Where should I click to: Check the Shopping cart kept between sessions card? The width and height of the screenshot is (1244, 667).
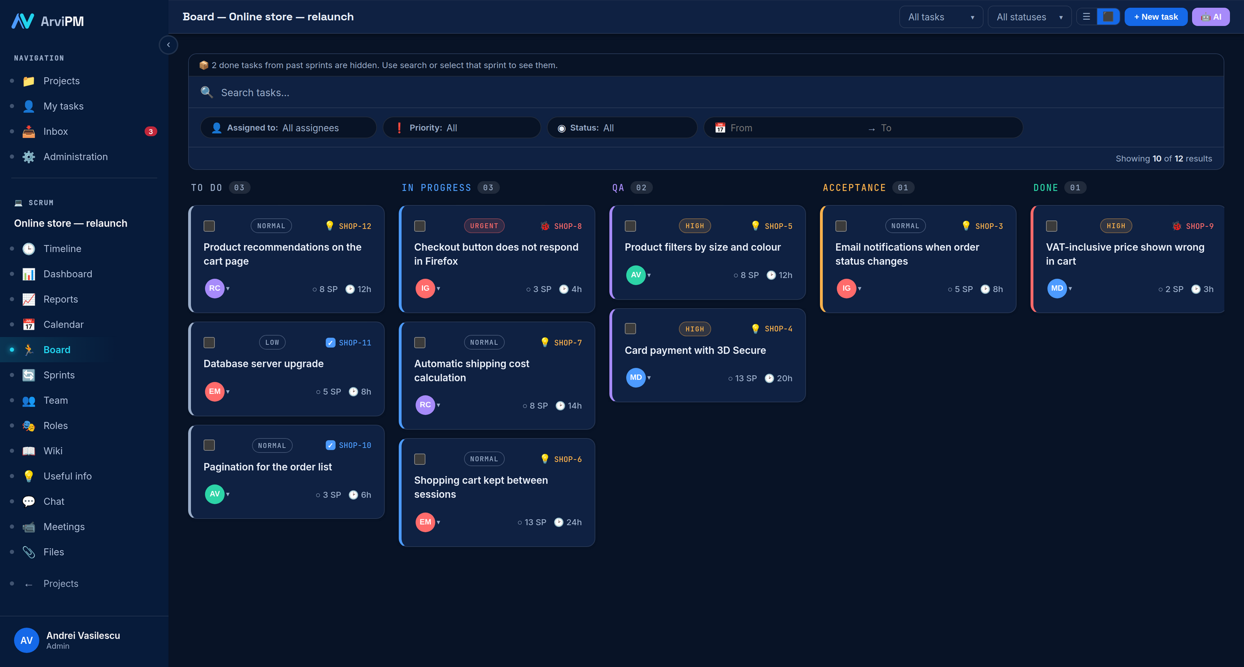420,459
